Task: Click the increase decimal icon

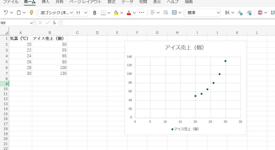Action: pos(240,13)
